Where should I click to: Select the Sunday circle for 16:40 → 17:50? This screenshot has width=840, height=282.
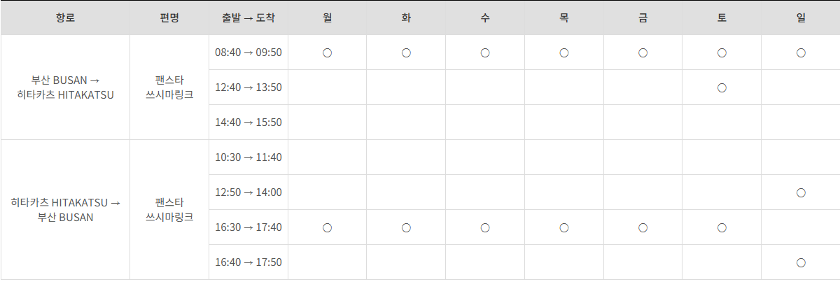coord(801,262)
